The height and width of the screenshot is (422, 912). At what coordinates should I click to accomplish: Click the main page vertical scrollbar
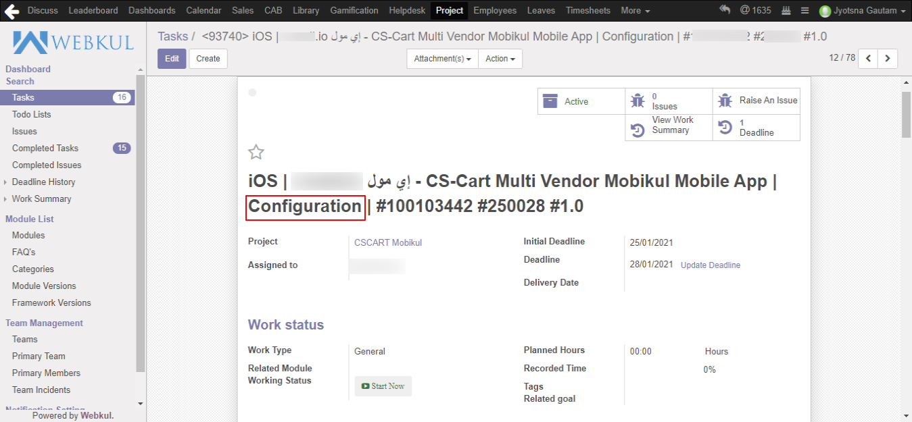pos(906,115)
